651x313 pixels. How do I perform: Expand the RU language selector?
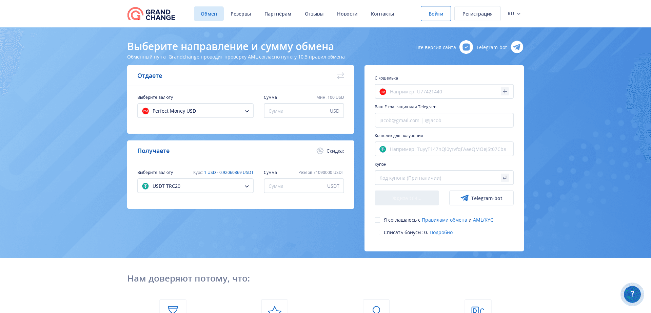pyautogui.click(x=514, y=14)
